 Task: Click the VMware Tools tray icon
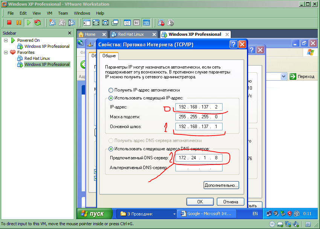297,214
